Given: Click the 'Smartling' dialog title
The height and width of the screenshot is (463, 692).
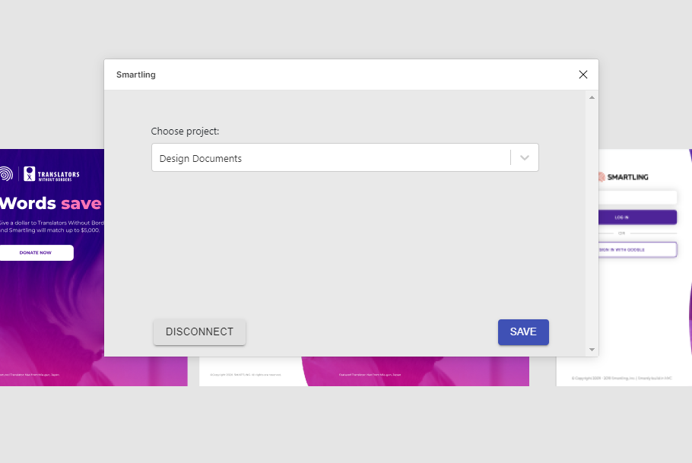Looking at the screenshot, I should pos(136,75).
